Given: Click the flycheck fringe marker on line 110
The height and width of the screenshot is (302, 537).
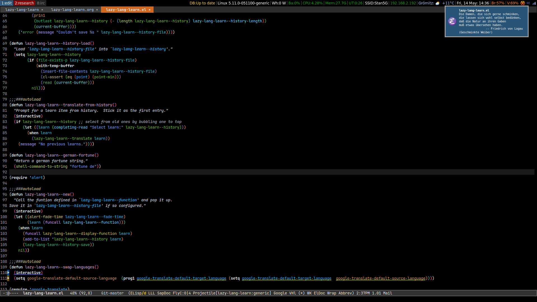Looking at the screenshot, I should coord(8,273).
